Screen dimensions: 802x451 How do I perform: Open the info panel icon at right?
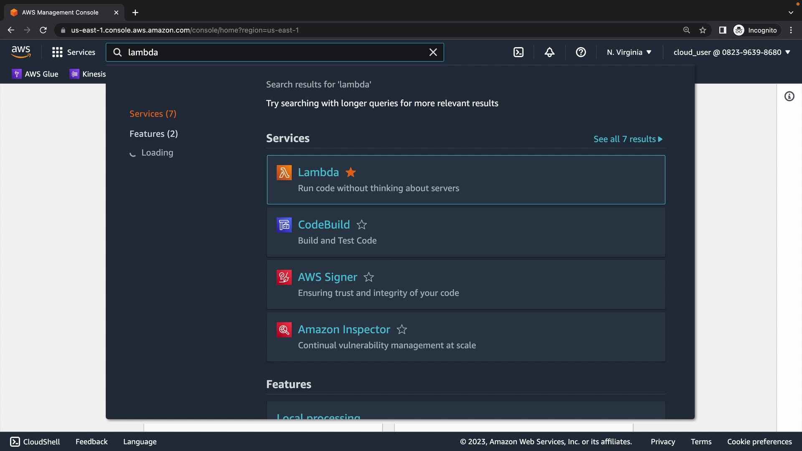tap(789, 96)
